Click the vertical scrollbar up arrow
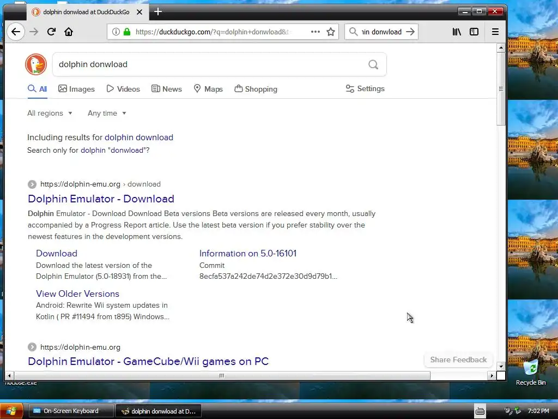Viewport: 558px width, 419px height. 501,48
